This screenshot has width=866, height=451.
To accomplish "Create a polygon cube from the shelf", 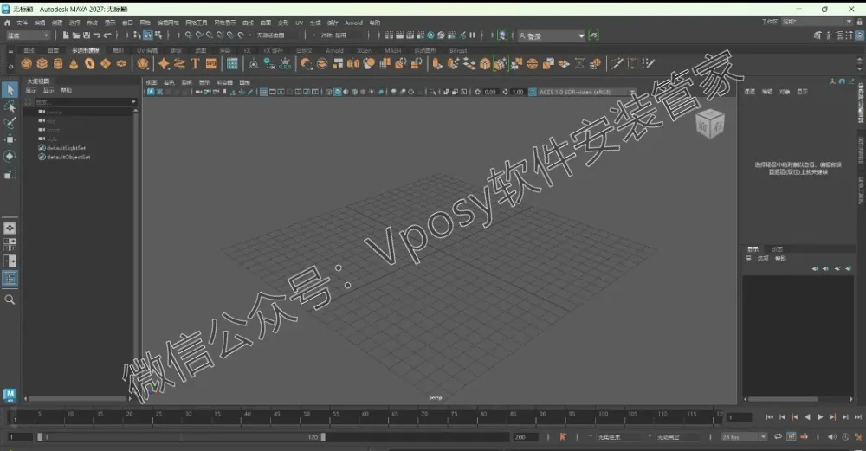I will coord(42,63).
